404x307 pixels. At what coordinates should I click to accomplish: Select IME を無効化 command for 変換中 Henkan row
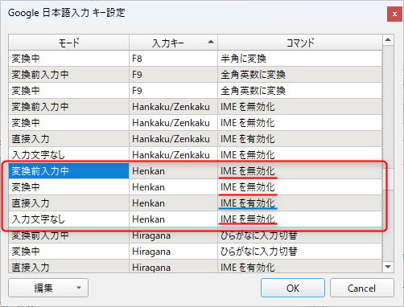pos(300,187)
